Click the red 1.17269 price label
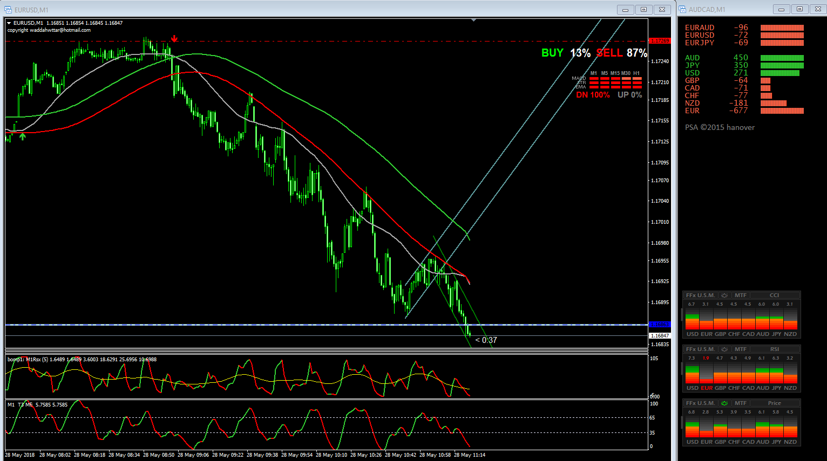 point(660,41)
